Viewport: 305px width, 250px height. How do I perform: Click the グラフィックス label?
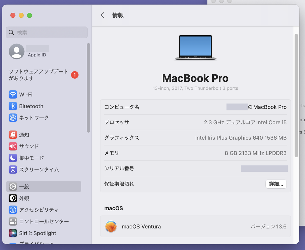[122, 138]
